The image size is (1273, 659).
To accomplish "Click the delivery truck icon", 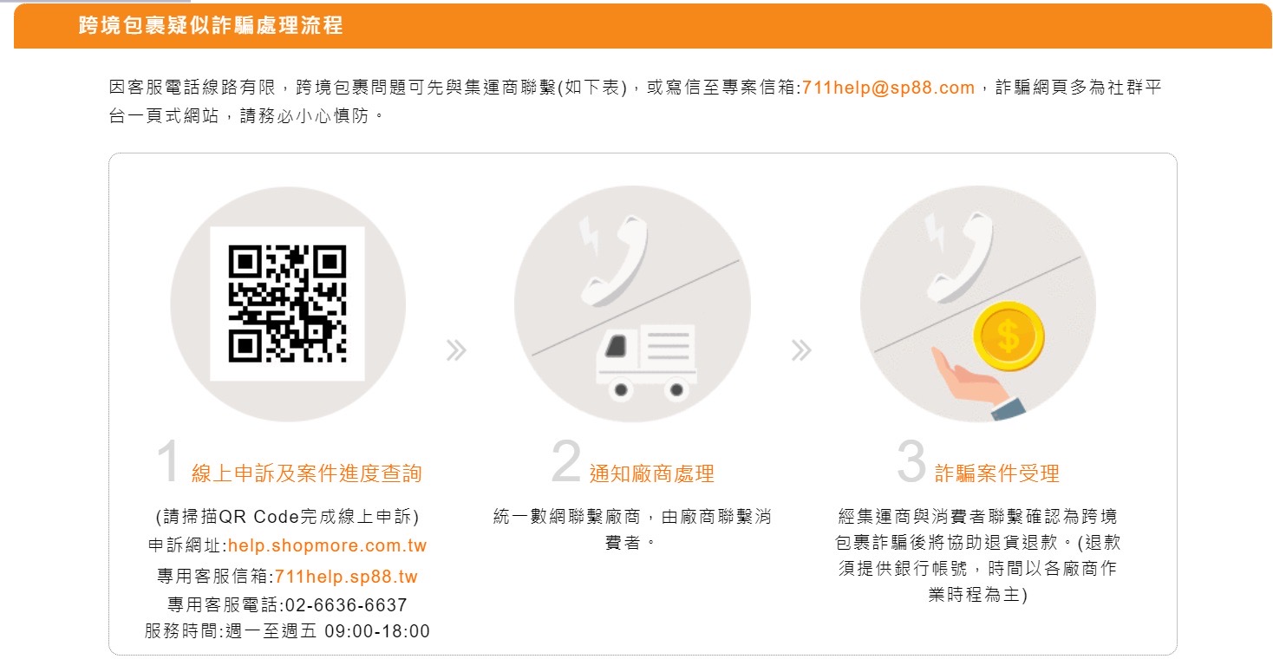I will click(647, 362).
